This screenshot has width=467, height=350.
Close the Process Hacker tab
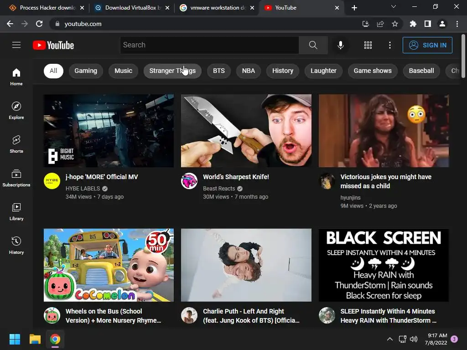(x=82, y=8)
